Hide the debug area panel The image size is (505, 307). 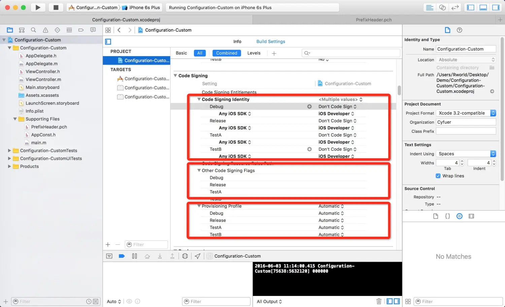[x=483, y=7]
